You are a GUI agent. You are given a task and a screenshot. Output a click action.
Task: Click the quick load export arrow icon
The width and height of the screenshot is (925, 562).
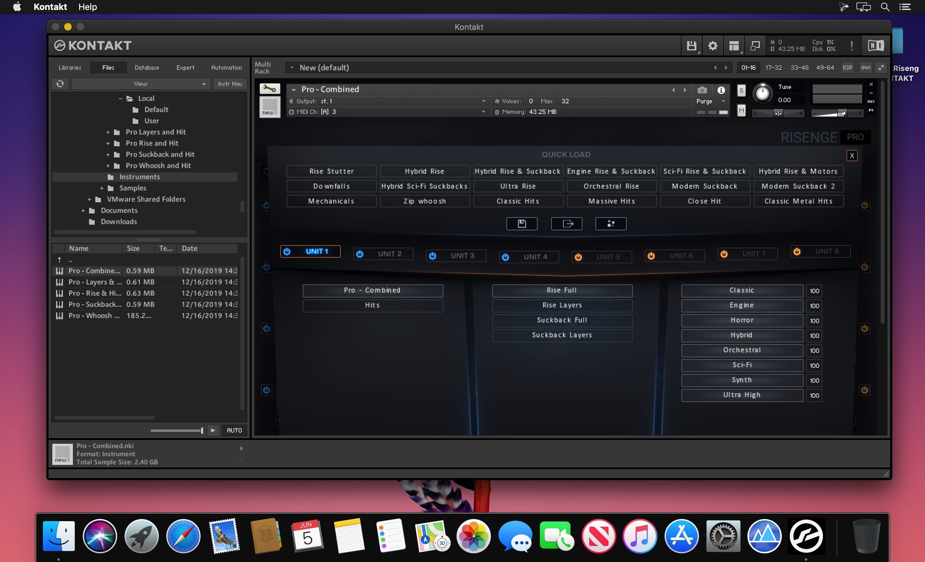pyautogui.click(x=567, y=224)
